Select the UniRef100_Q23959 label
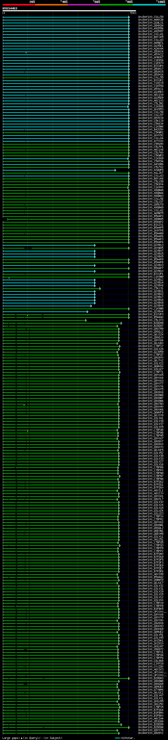168x740 pixels. tap(151, 352)
